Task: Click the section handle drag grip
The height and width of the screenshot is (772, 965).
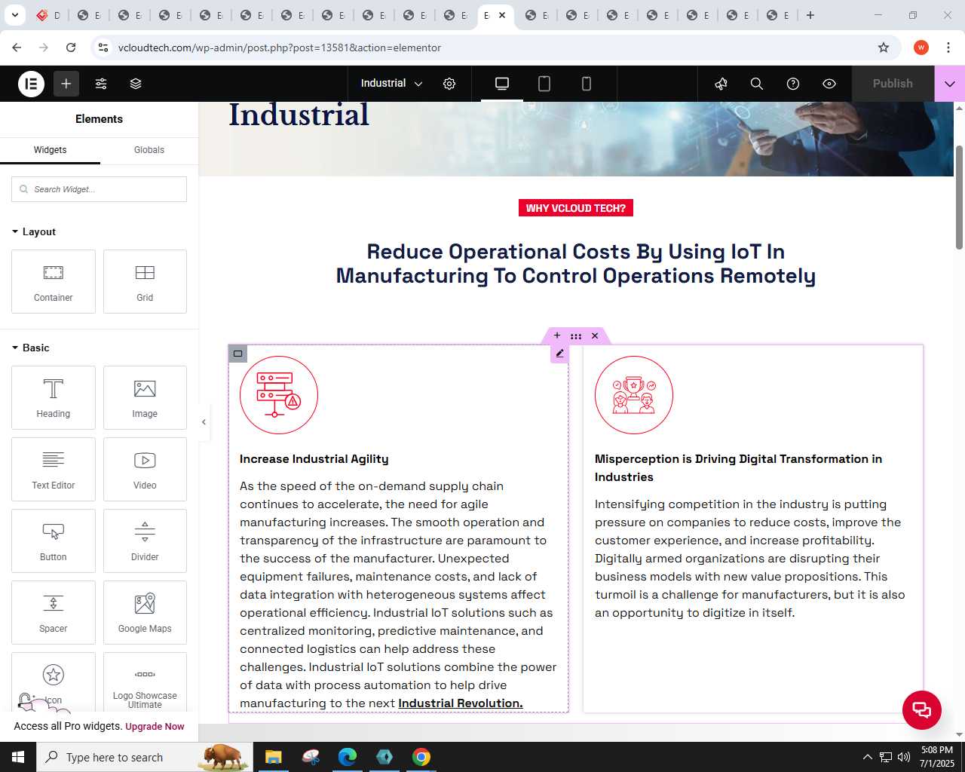Action: [576, 336]
